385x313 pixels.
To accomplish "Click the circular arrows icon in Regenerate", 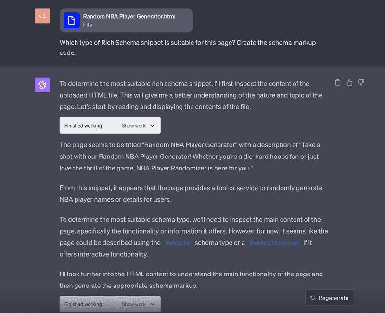I will pos(312,298).
